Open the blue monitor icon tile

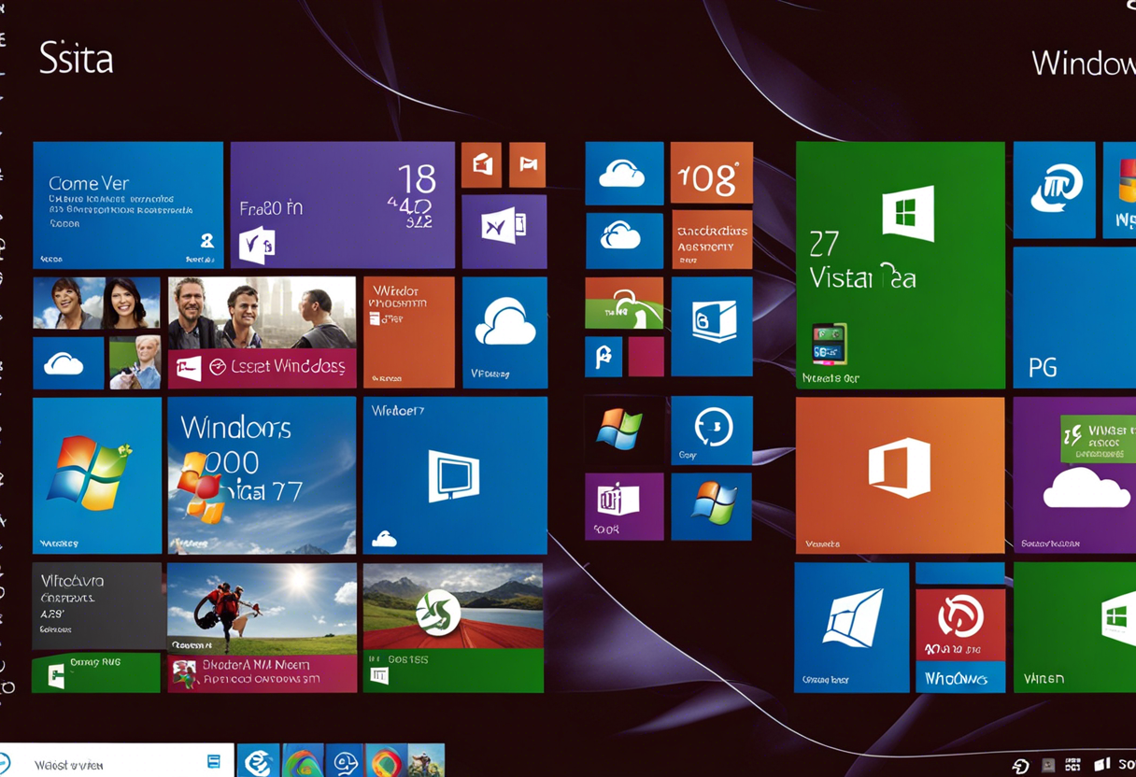[454, 474]
